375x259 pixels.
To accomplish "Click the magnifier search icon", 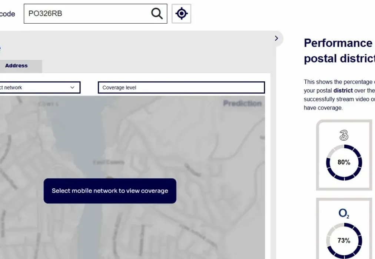I will (x=157, y=14).
